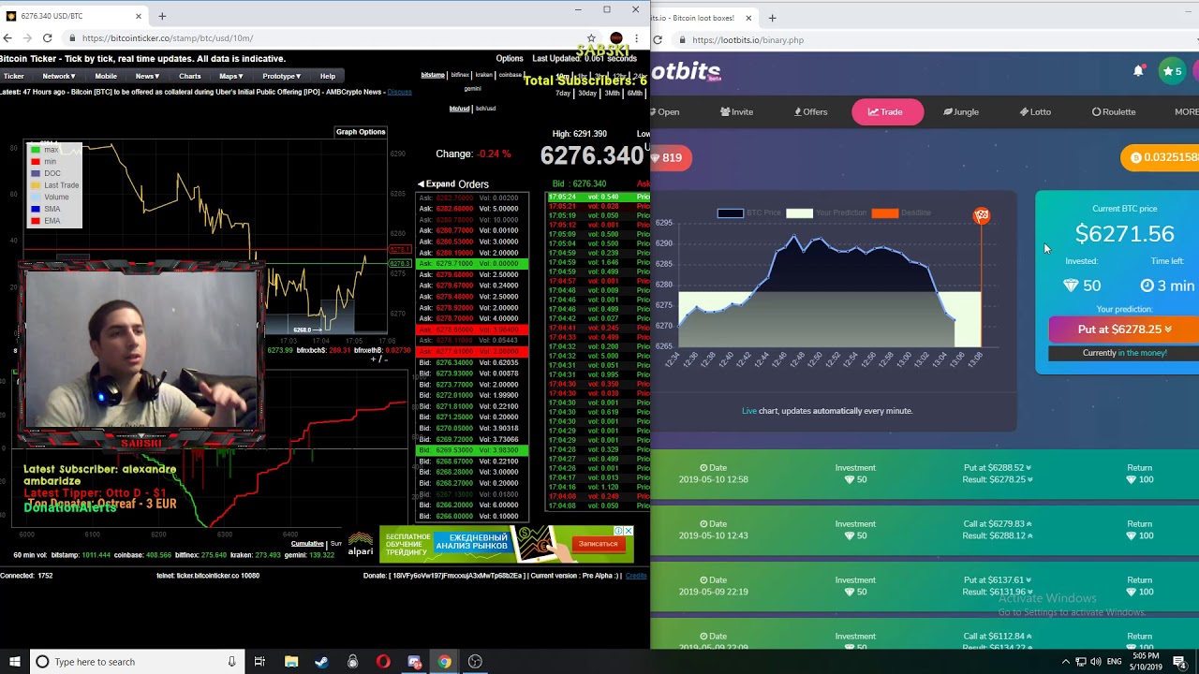Click the Windows taskbar search box
The width and height of the screenshot is (1199, 674).
tap(138, 662)
